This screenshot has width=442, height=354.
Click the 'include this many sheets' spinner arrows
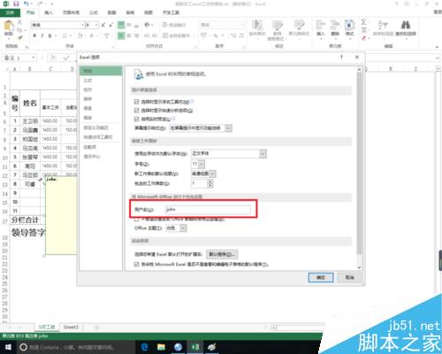[210, 183]
